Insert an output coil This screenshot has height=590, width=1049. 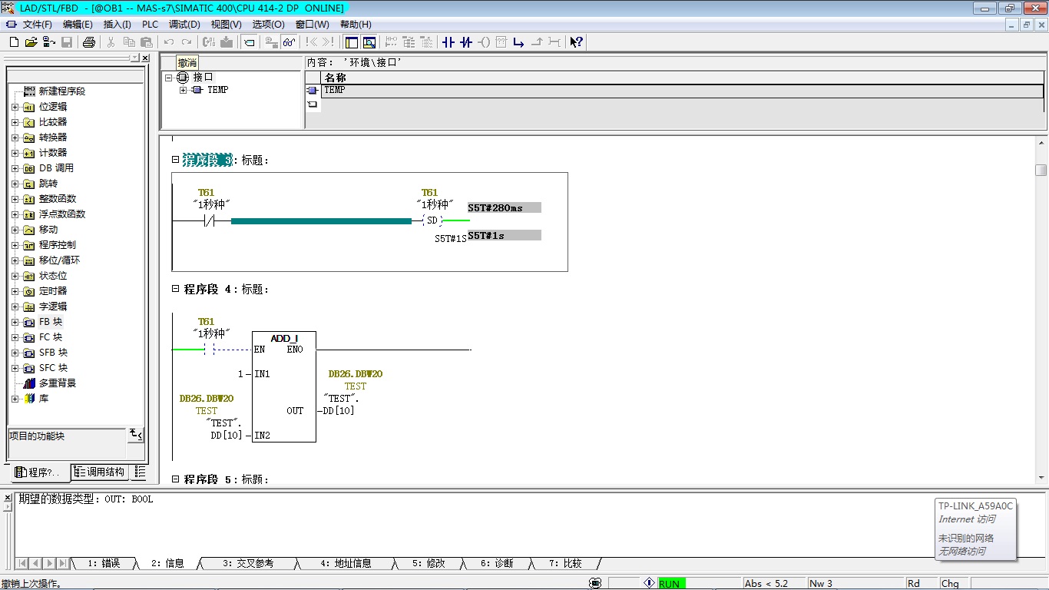(x=484, y=42)
